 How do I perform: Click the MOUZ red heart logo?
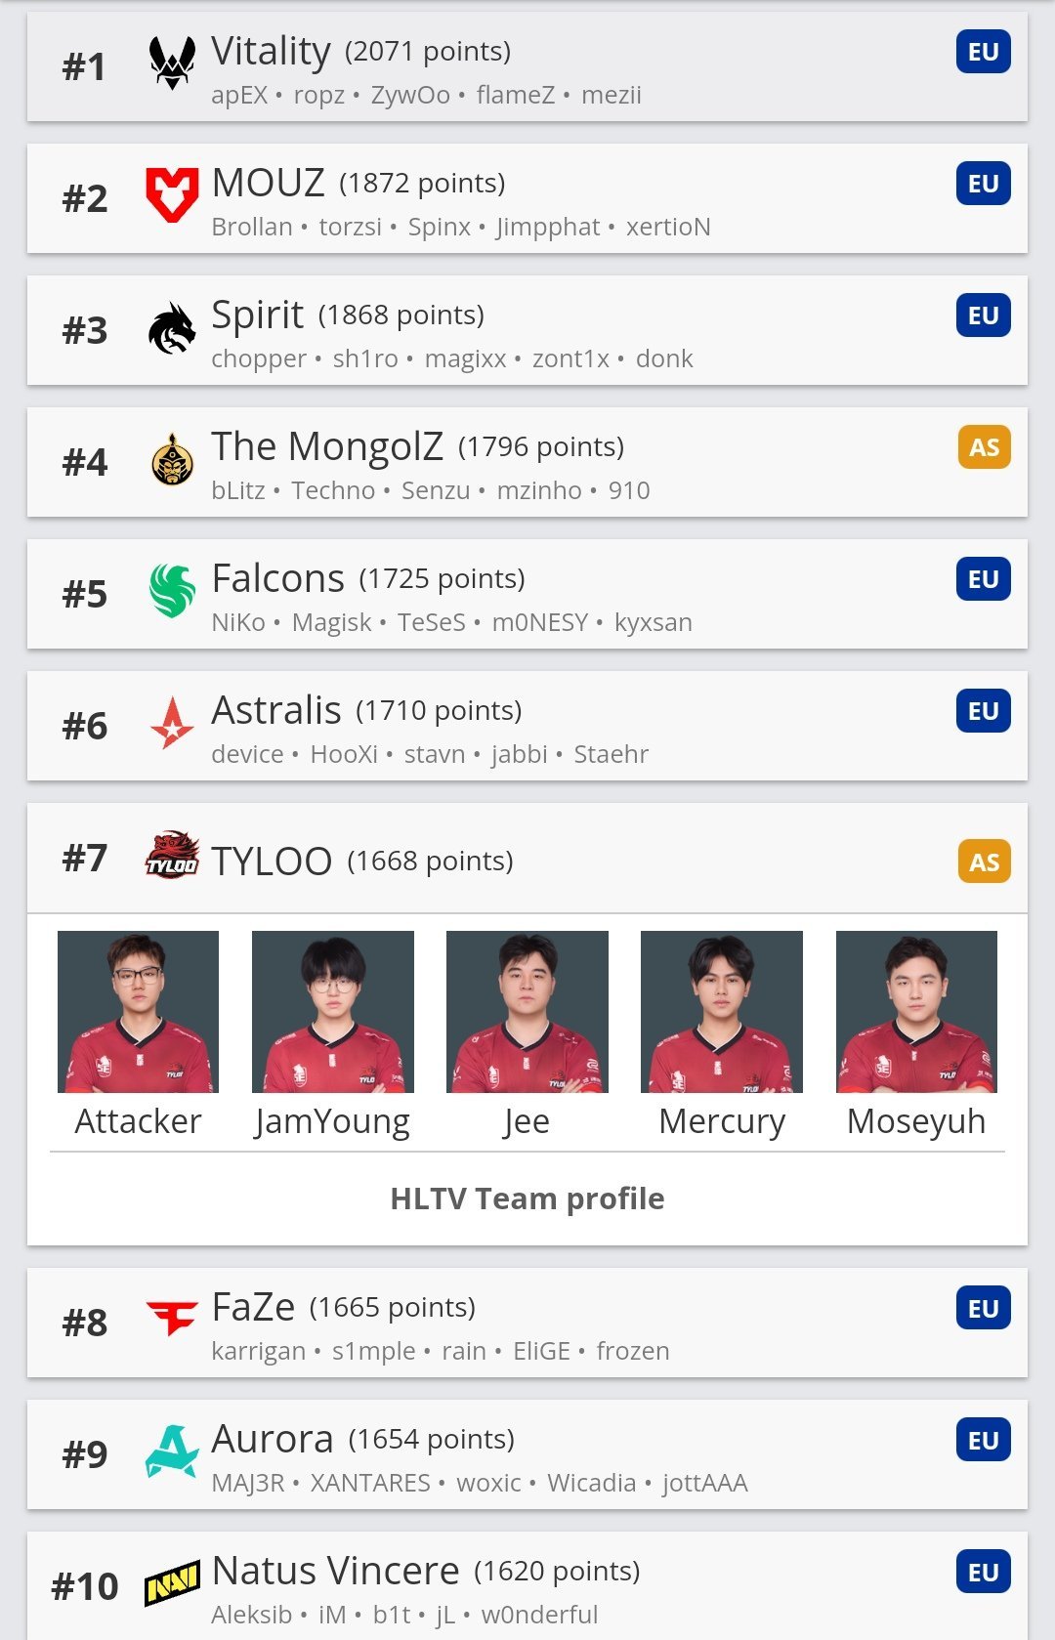(x=172, y=194)
